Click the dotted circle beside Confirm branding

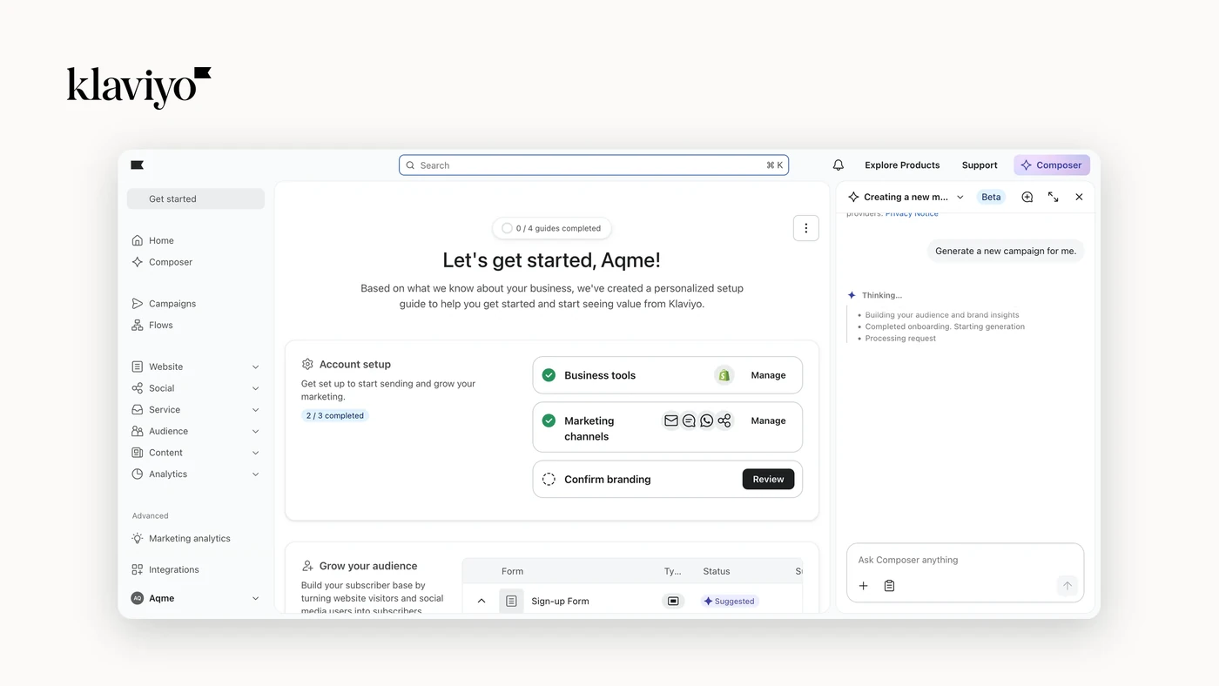(x=549, y=480)
